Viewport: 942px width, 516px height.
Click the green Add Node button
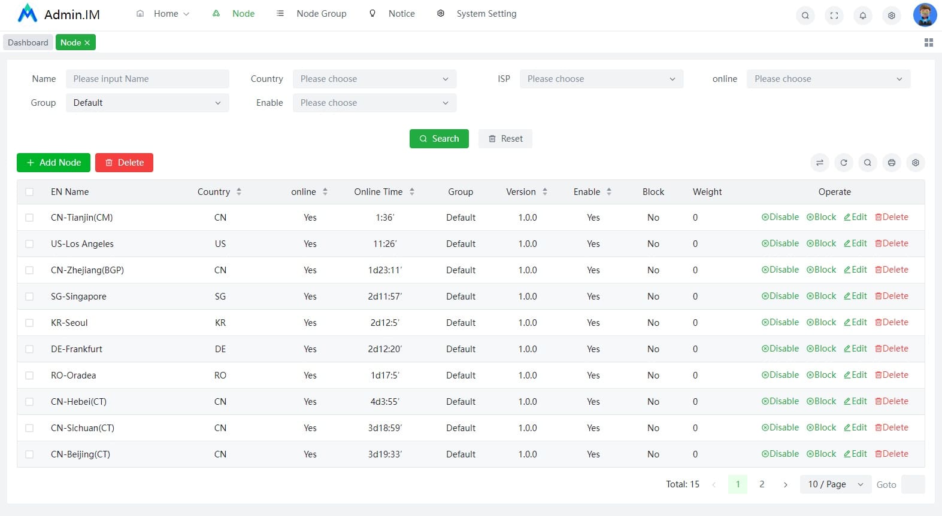click(53, 163)
